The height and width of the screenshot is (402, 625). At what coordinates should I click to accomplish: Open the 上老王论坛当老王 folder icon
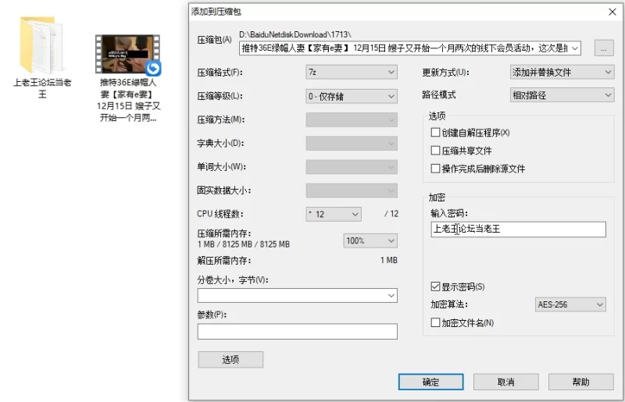pos(41,44)
